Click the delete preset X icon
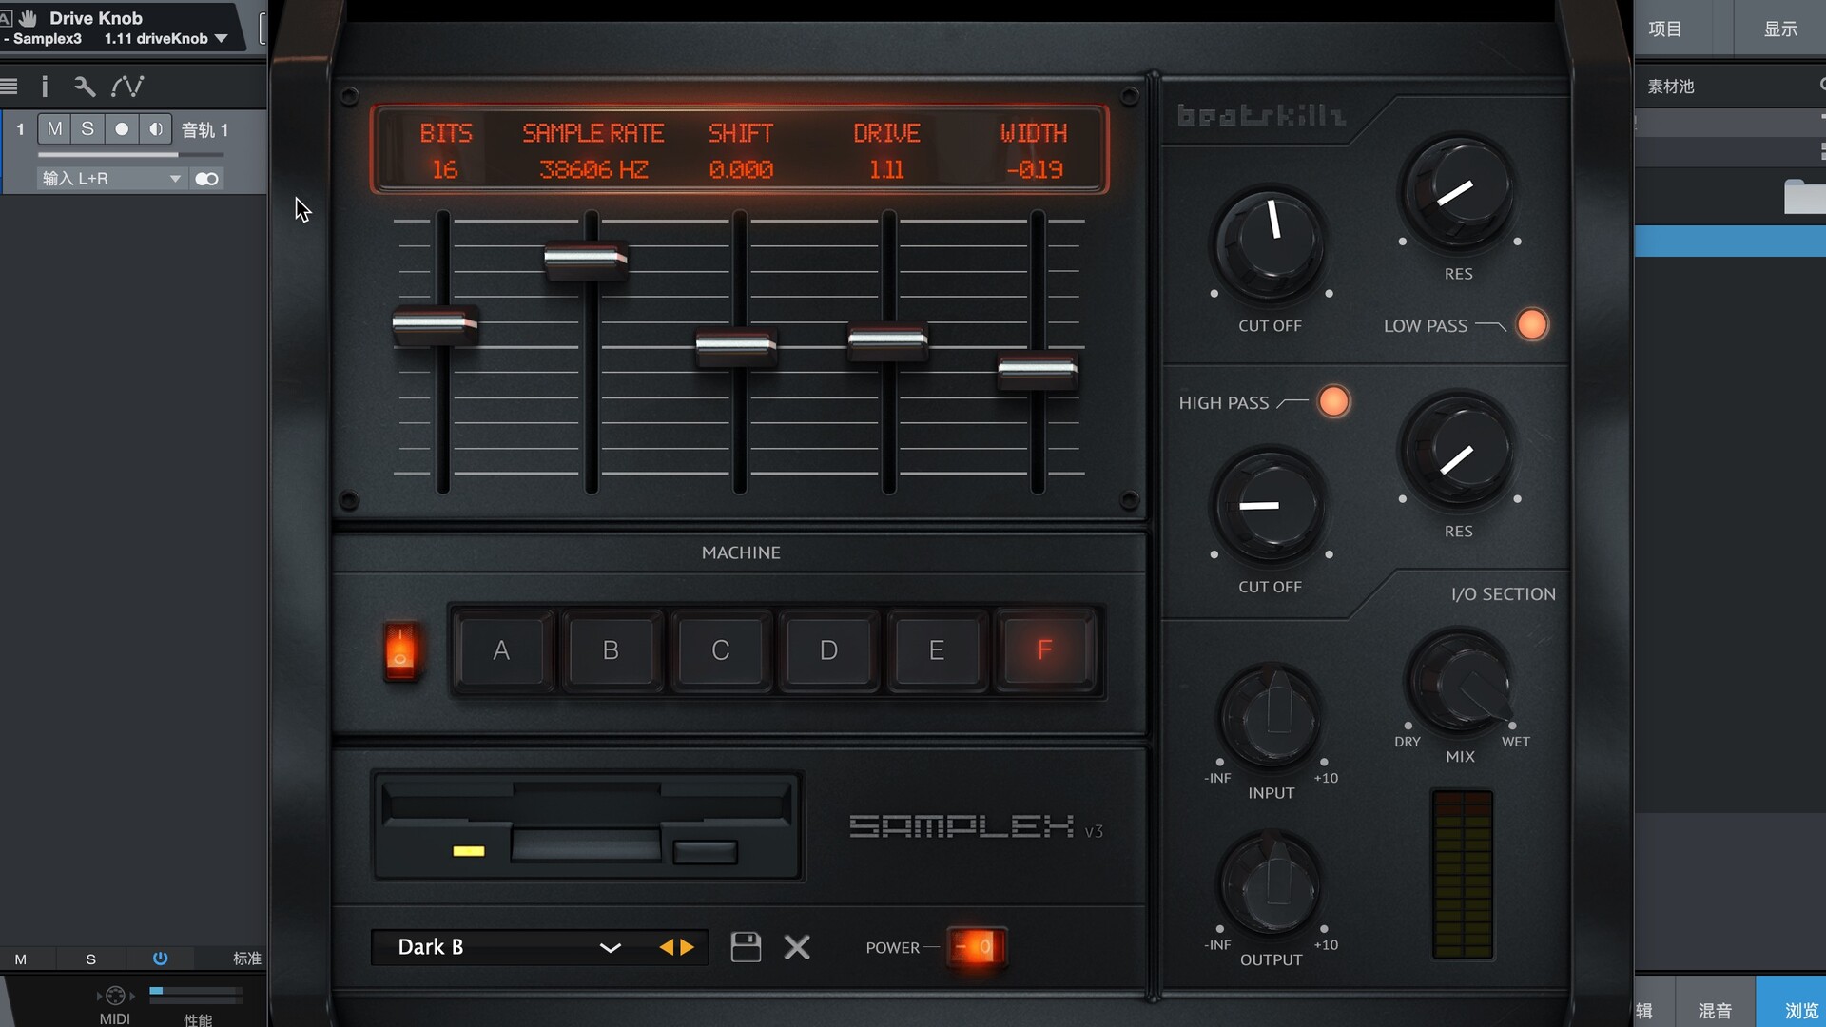The image size is (1826, 1027). [797, 947]
